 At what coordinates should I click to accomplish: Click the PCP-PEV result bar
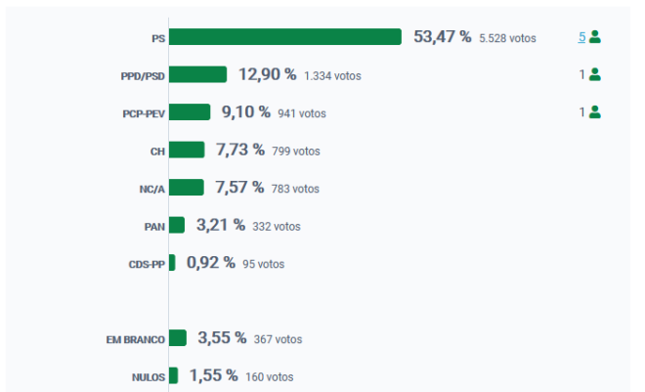(x=190, y=111)
